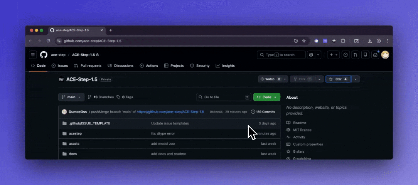Open the browser downloads icon

coord(369,41)
